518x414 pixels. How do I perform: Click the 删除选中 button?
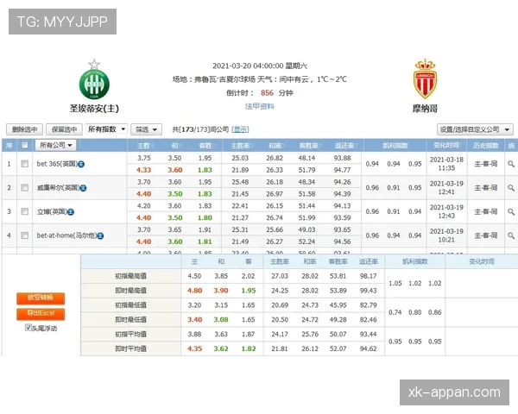pos(25,129)
